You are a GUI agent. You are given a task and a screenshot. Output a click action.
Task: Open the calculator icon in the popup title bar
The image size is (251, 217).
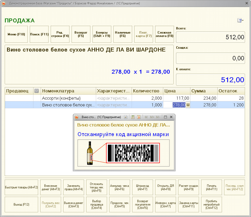pos(133,117)
